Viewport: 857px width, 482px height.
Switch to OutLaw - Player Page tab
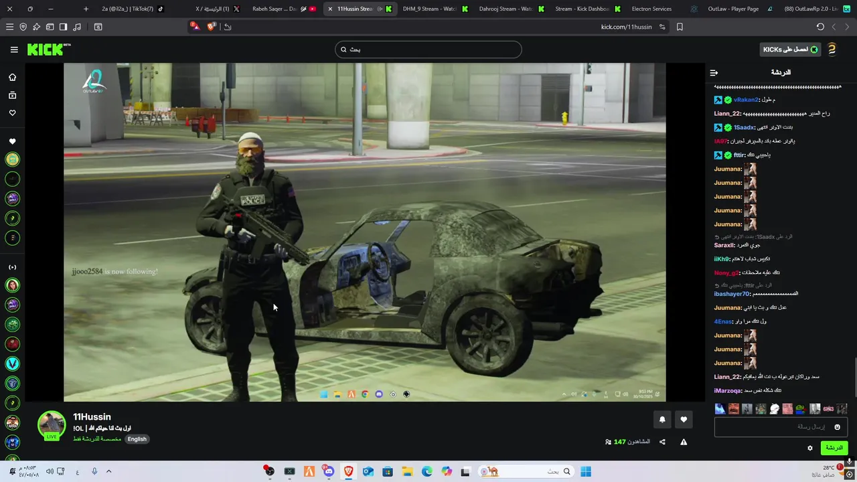pos(736,9)
